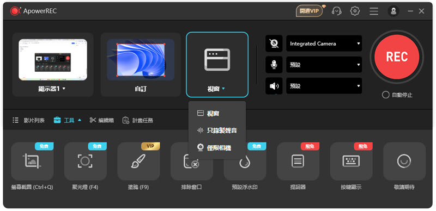436x211 pixels.
Task: Click the 按鍵顯示 label text
Action: point(351,187)
